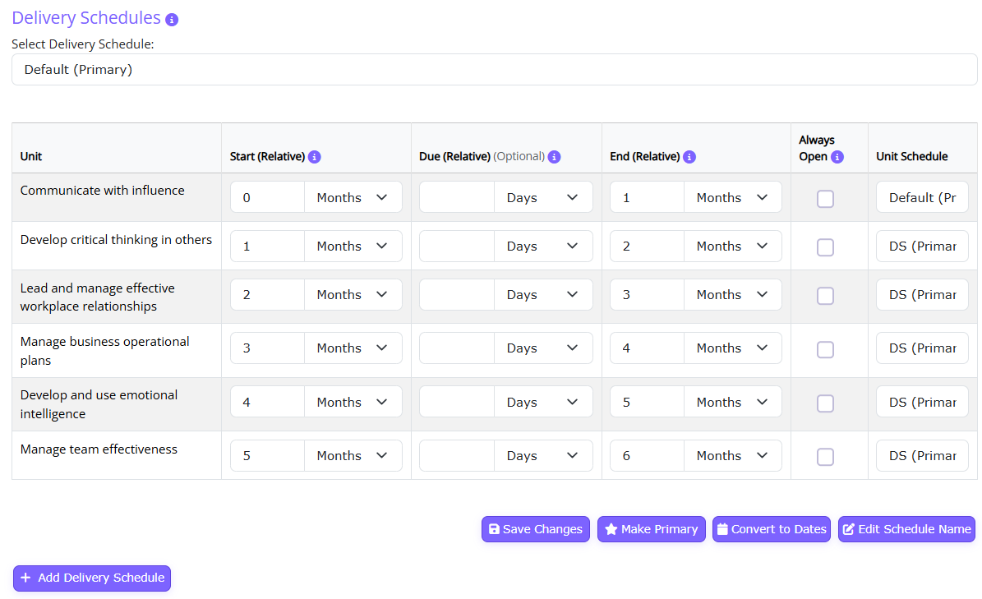
Task: Click Due value field for Communicate with influence
Action: tap(457, 197)
